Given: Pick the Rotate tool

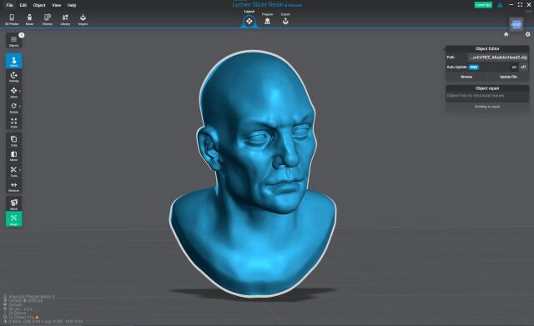Looking at the screenshot, I should (x=14, y=108).
